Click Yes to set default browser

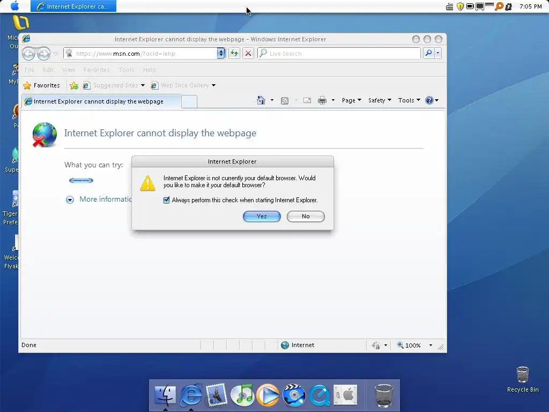262,216
